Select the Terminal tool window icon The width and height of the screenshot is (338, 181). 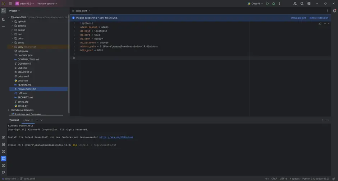4,159
